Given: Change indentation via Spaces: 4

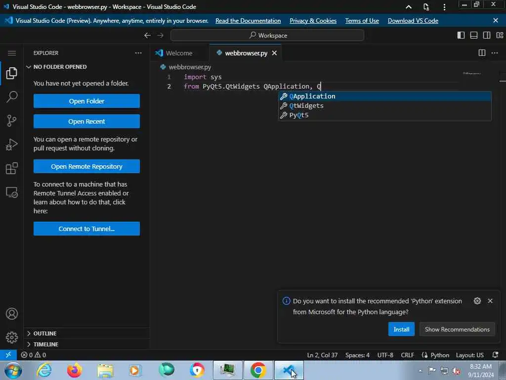Looking at the screenshot, I should (x=357, y=355).
